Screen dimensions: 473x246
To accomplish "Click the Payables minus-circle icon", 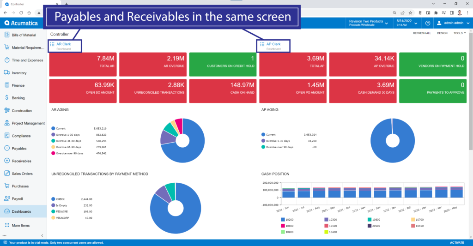I will point(7,148).
